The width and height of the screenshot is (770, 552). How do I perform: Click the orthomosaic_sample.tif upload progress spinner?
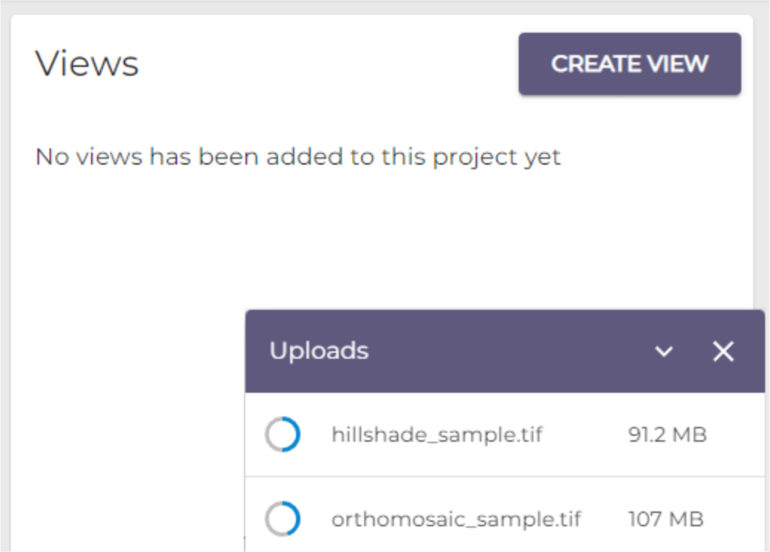click(x=282, y=518)
